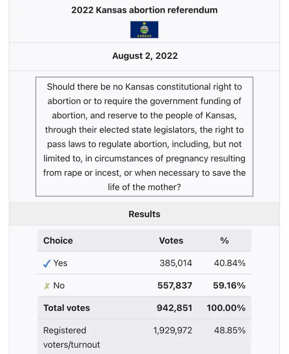Viewport: 289px width, 354px height.
Task: Click the 59.16% No percentage
Action: pyautogui.click(x=229, y=286)
